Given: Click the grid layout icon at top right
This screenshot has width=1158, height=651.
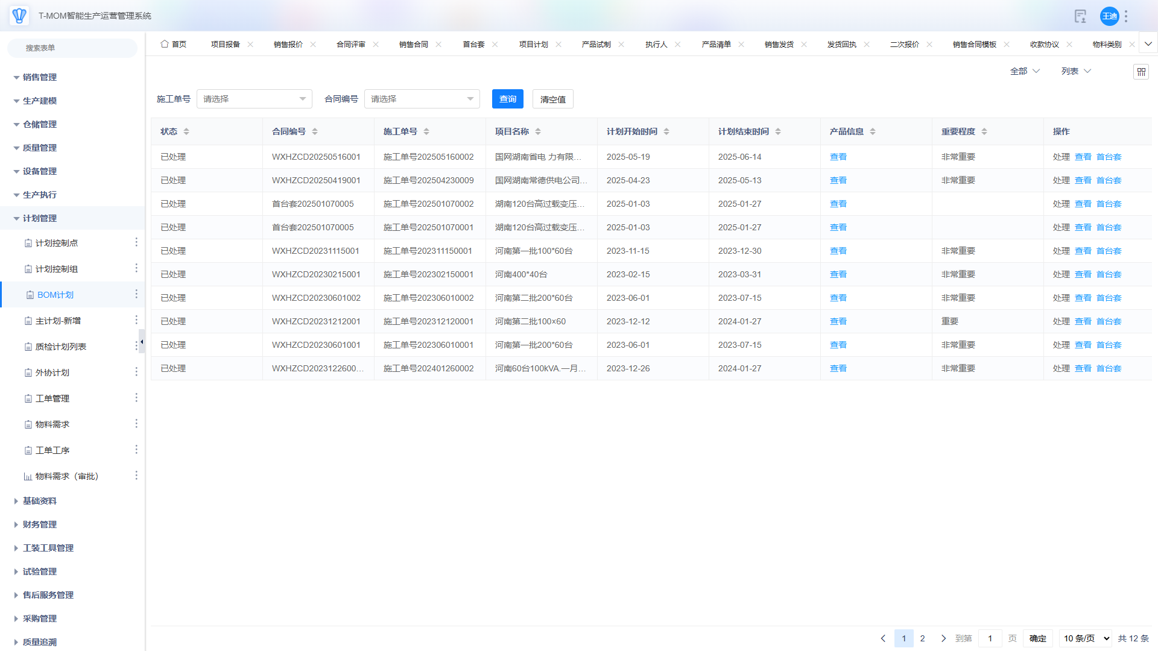Looking at the screenshot, I should coord(1141,72).
